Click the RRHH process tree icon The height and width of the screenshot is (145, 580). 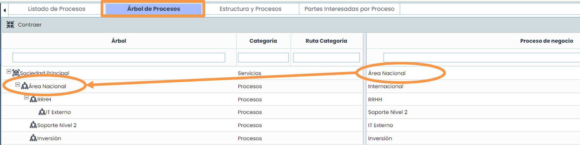point(33,99)
